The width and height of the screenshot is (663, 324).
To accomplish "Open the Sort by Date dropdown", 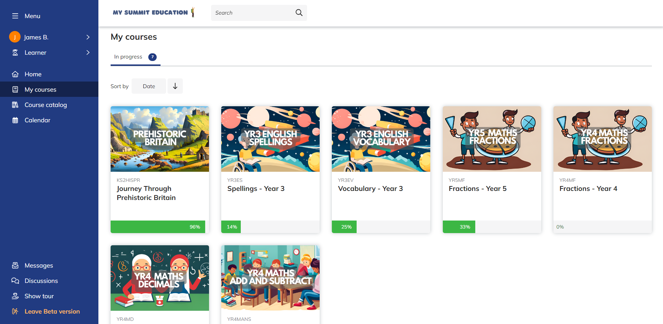I will (149, 86).
